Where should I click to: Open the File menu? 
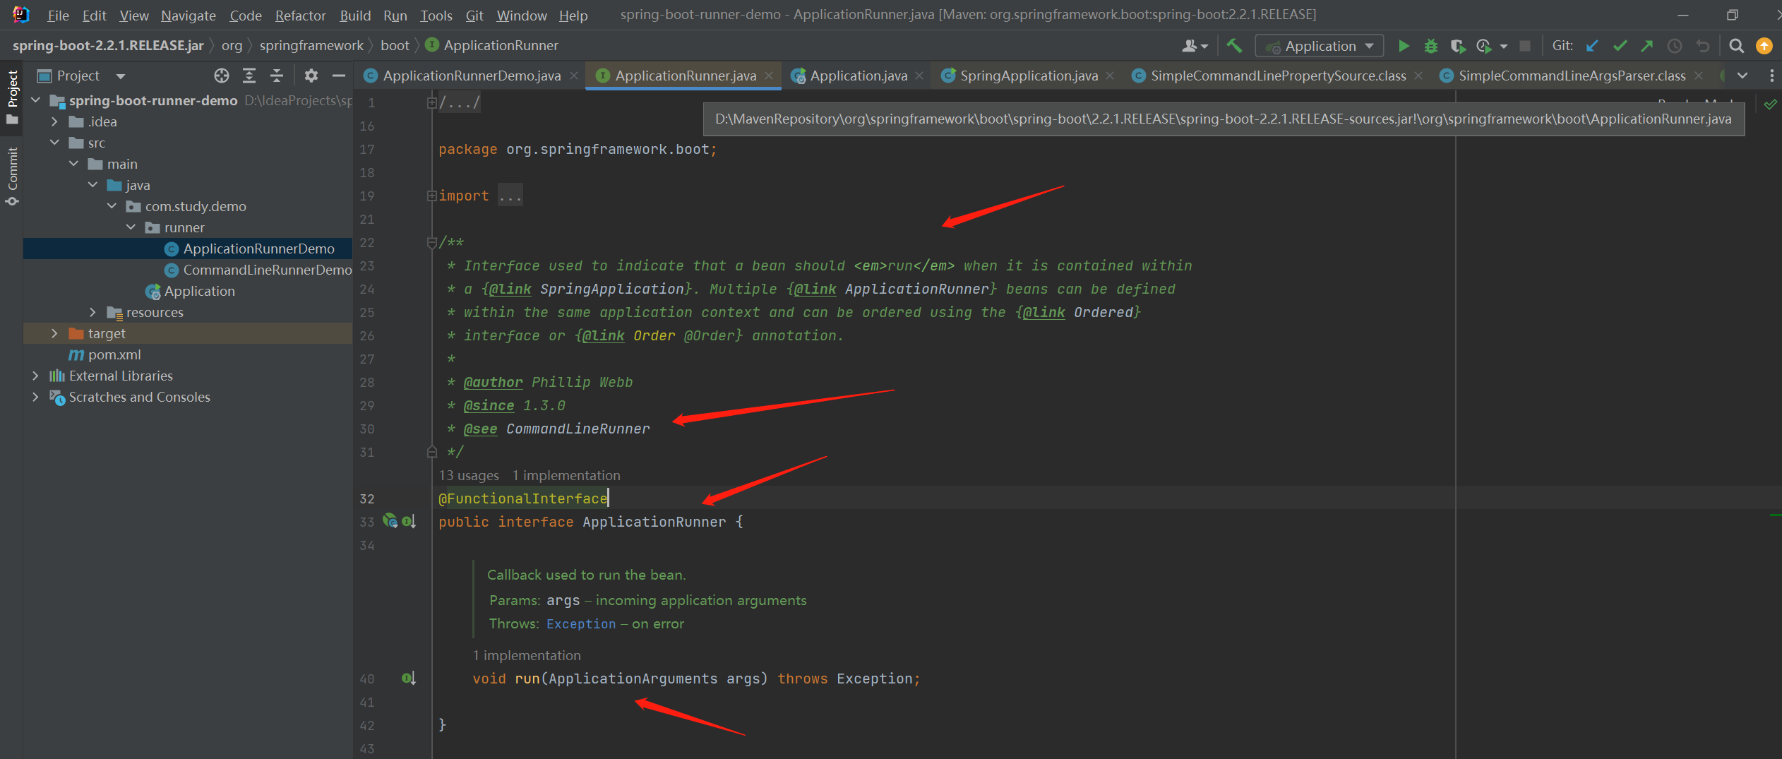pos(58,15)
